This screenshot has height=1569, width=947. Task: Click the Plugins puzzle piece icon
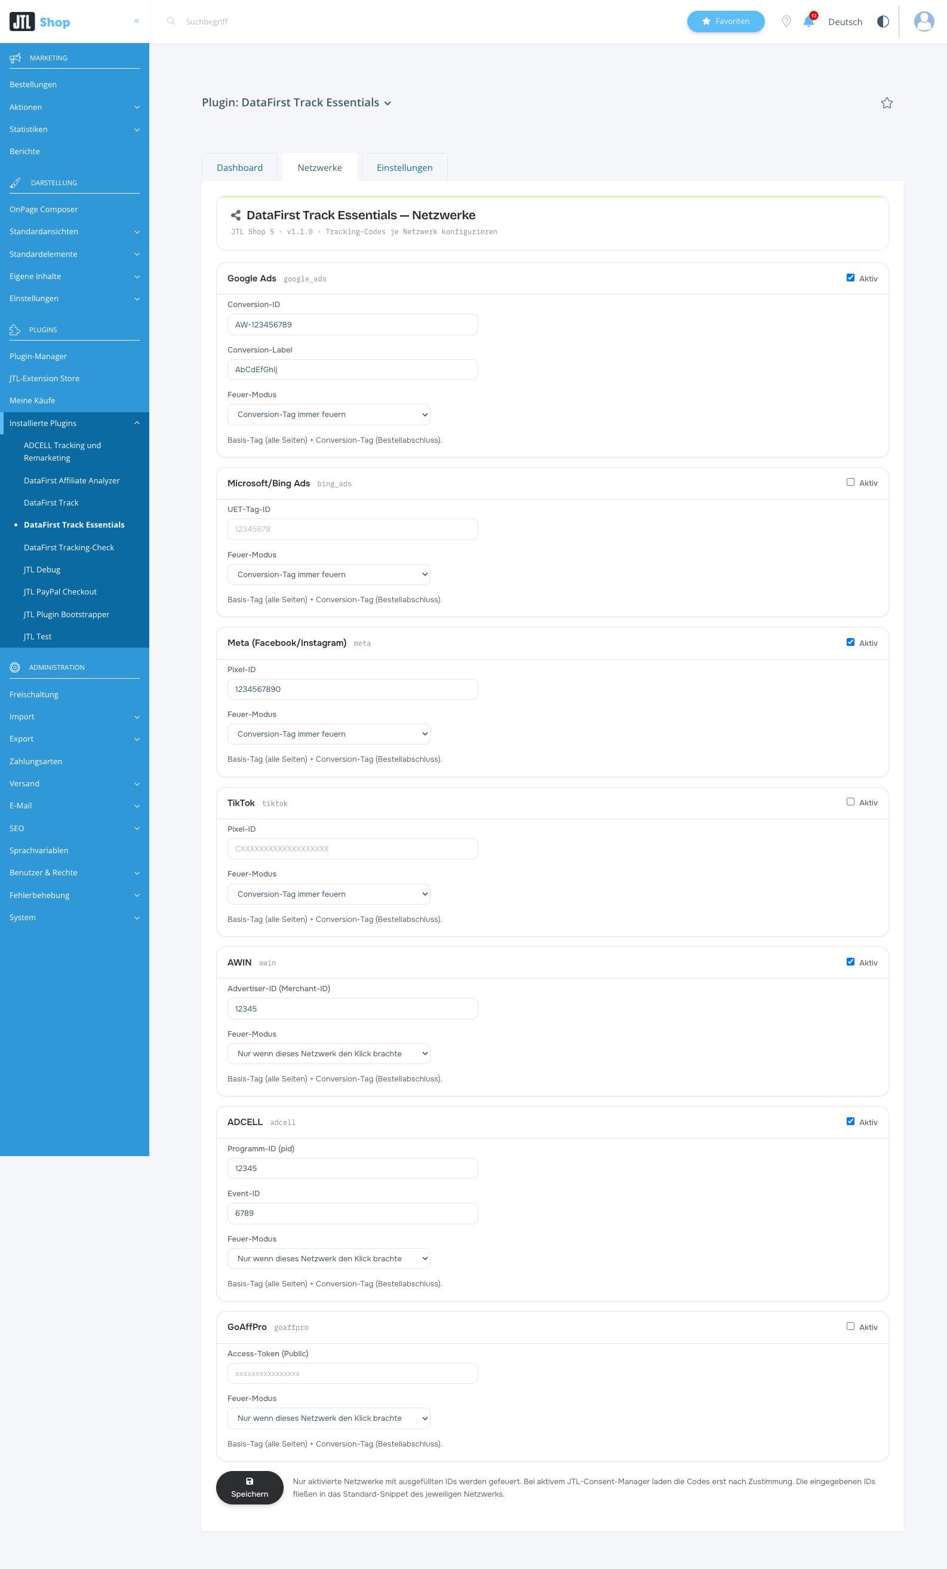click(16, 330)
